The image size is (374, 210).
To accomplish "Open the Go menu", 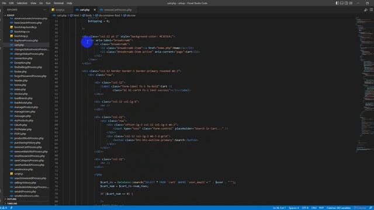I will click(x=41, y=3).
